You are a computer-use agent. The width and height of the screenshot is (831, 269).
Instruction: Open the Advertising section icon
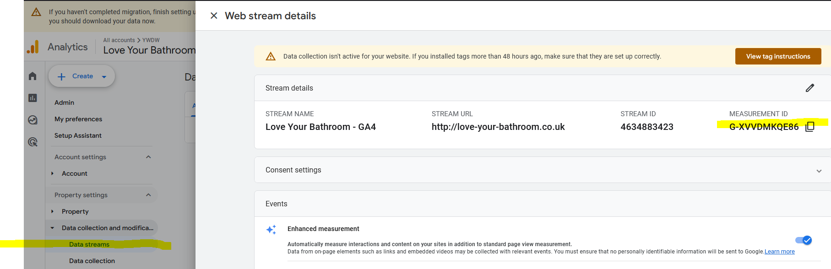point(33,142)
